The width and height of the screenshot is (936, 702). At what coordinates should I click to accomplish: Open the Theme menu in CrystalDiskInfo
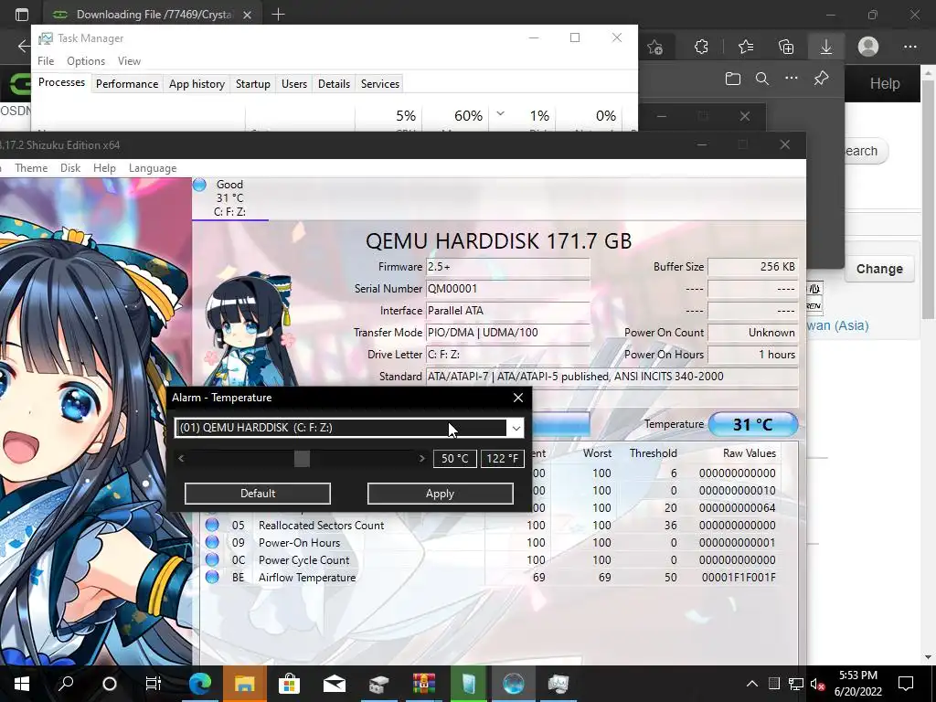coord(31,168)
